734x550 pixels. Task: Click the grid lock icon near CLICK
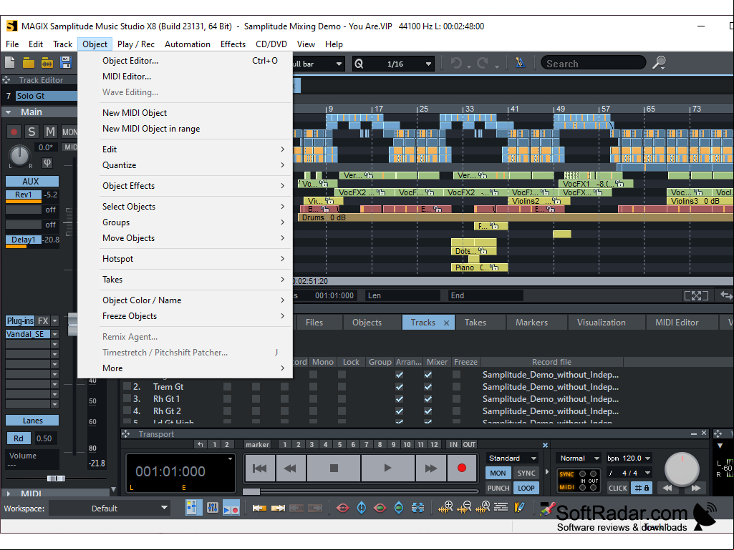[x=642, y=488]
